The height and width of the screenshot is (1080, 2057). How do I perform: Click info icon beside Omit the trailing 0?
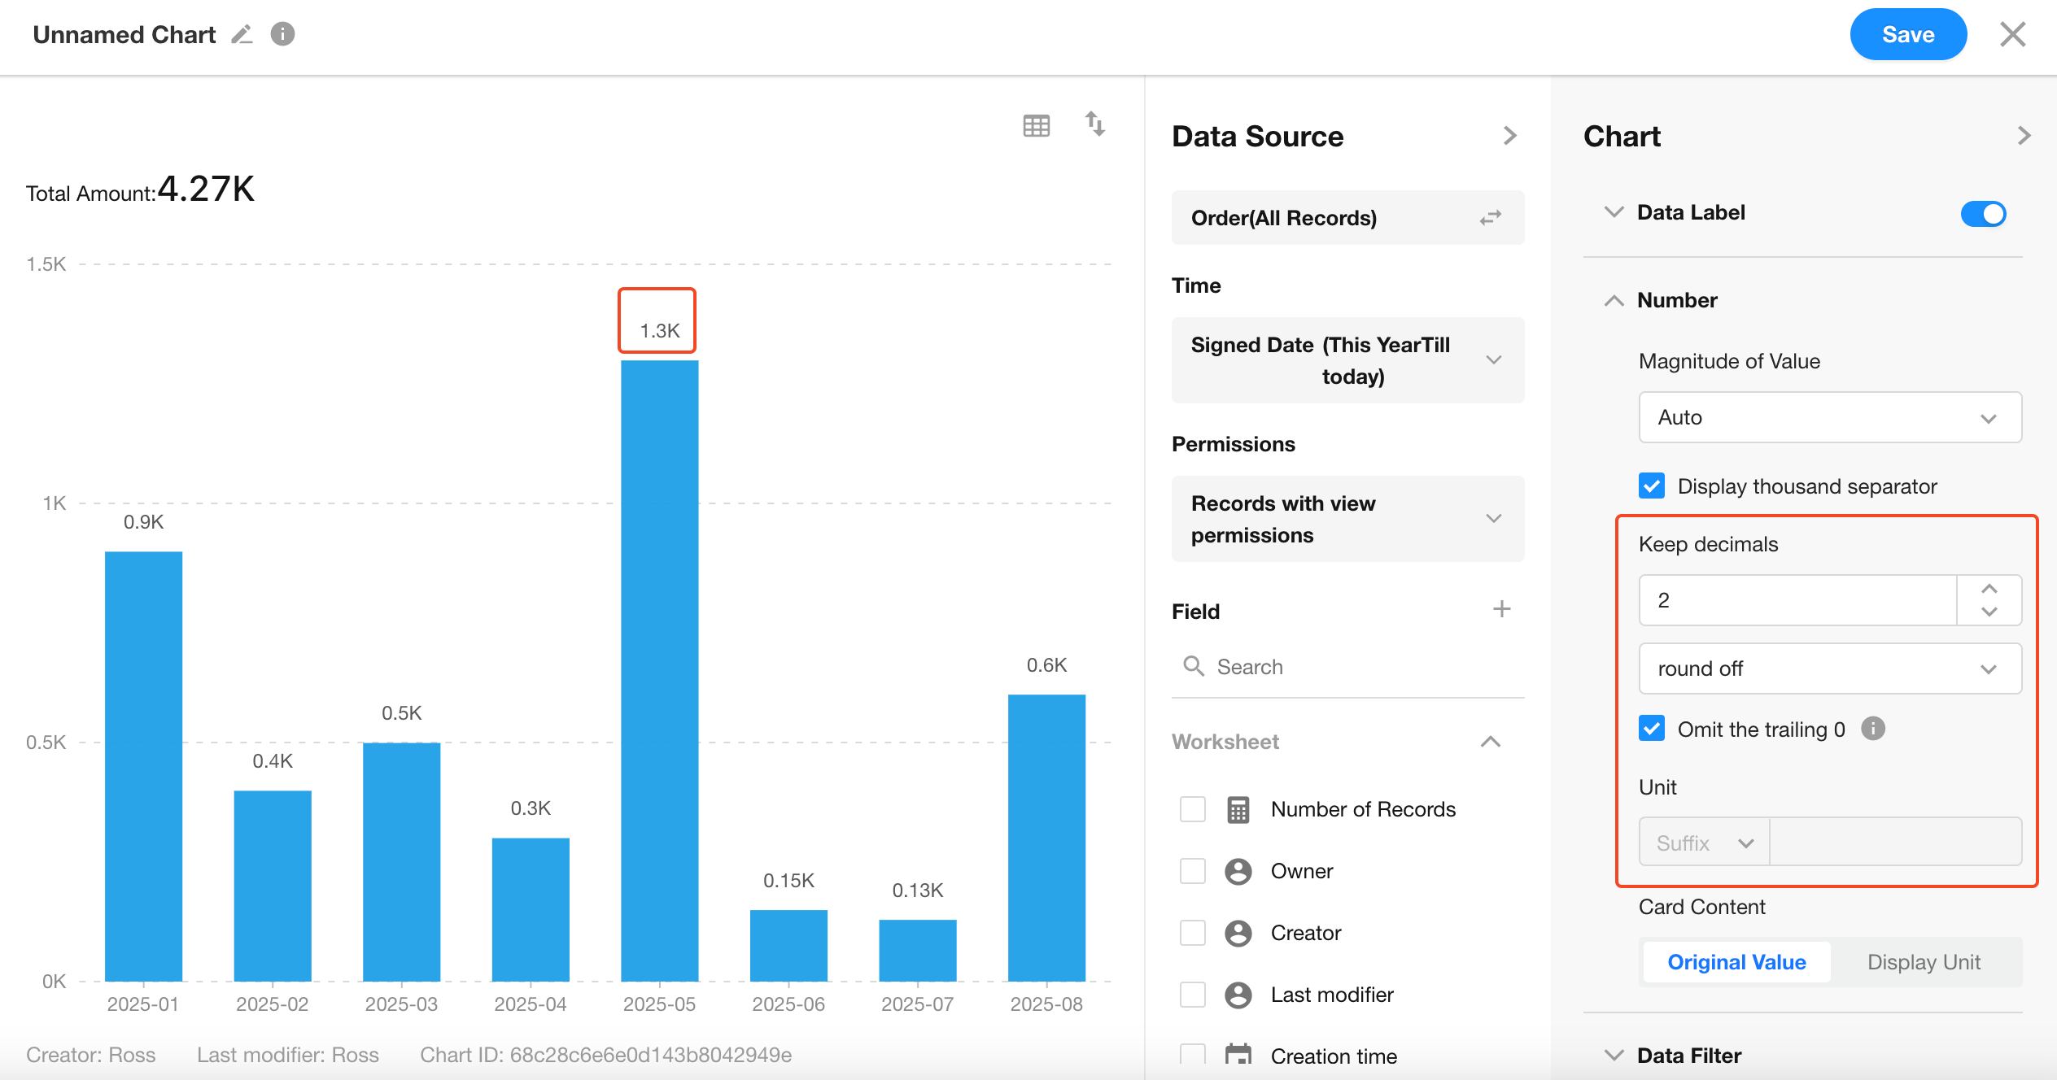pyautogui.click(x=1872, y=729)
